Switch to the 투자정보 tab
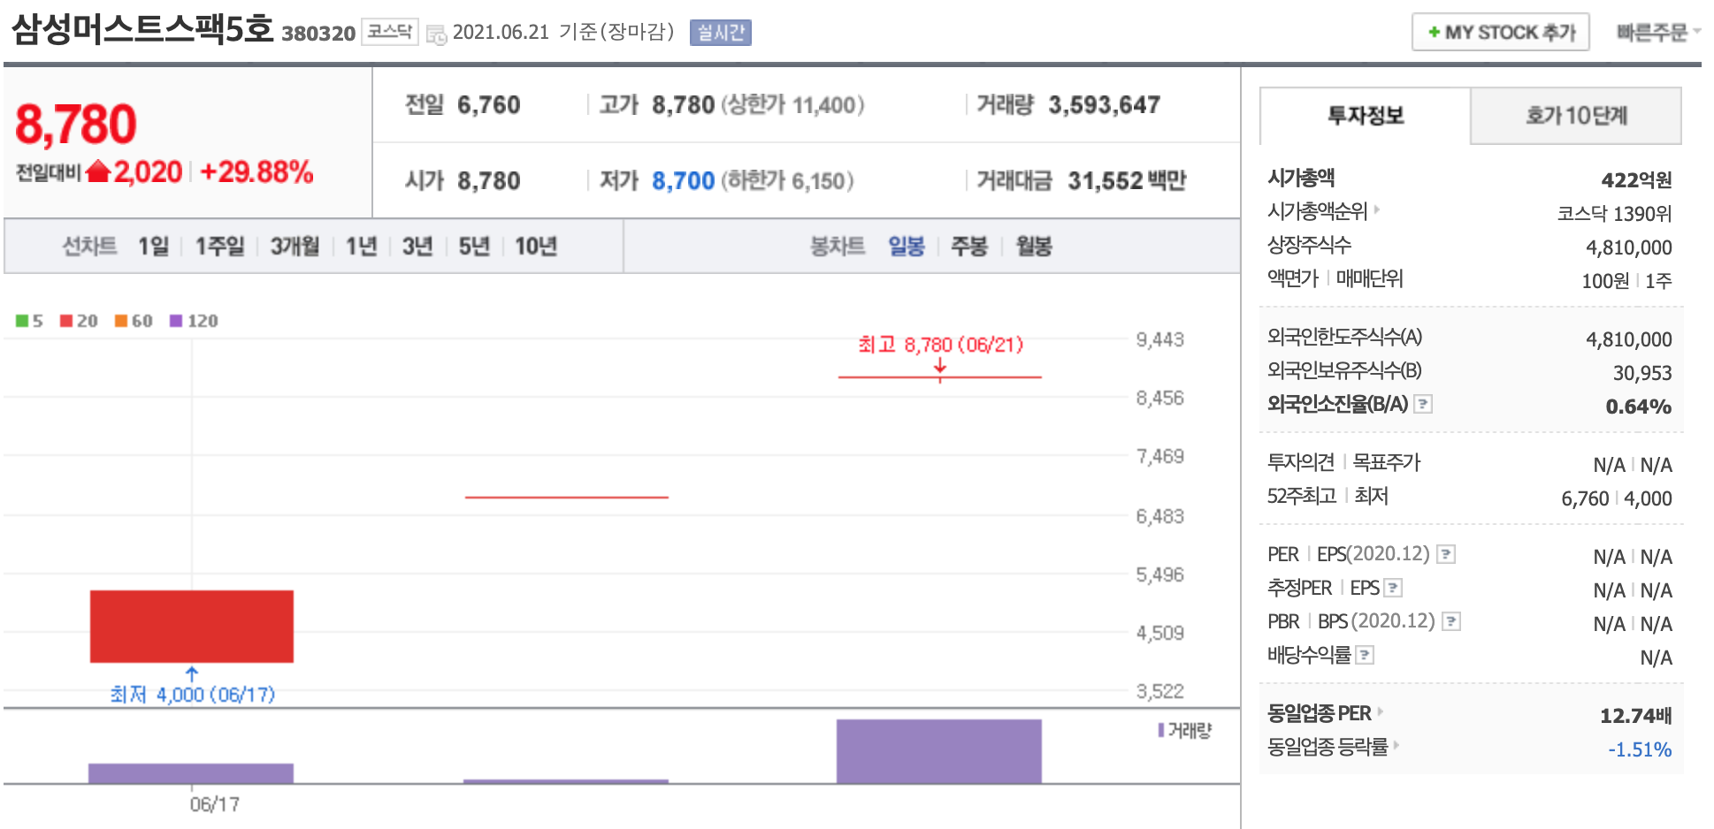Viewport: 1714px width, 829px height. 1365,116
